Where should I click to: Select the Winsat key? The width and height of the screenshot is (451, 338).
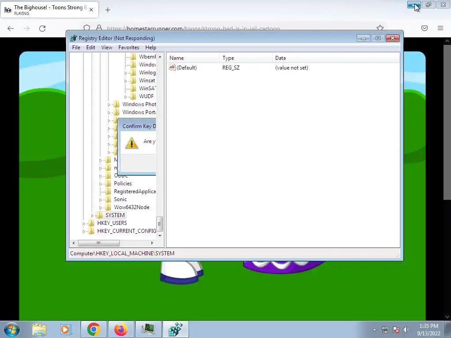click(x=147, y=81)
